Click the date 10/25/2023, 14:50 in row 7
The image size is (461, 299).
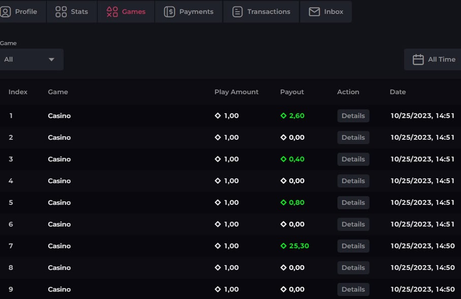pyautogui.click(x=422, y=246)
